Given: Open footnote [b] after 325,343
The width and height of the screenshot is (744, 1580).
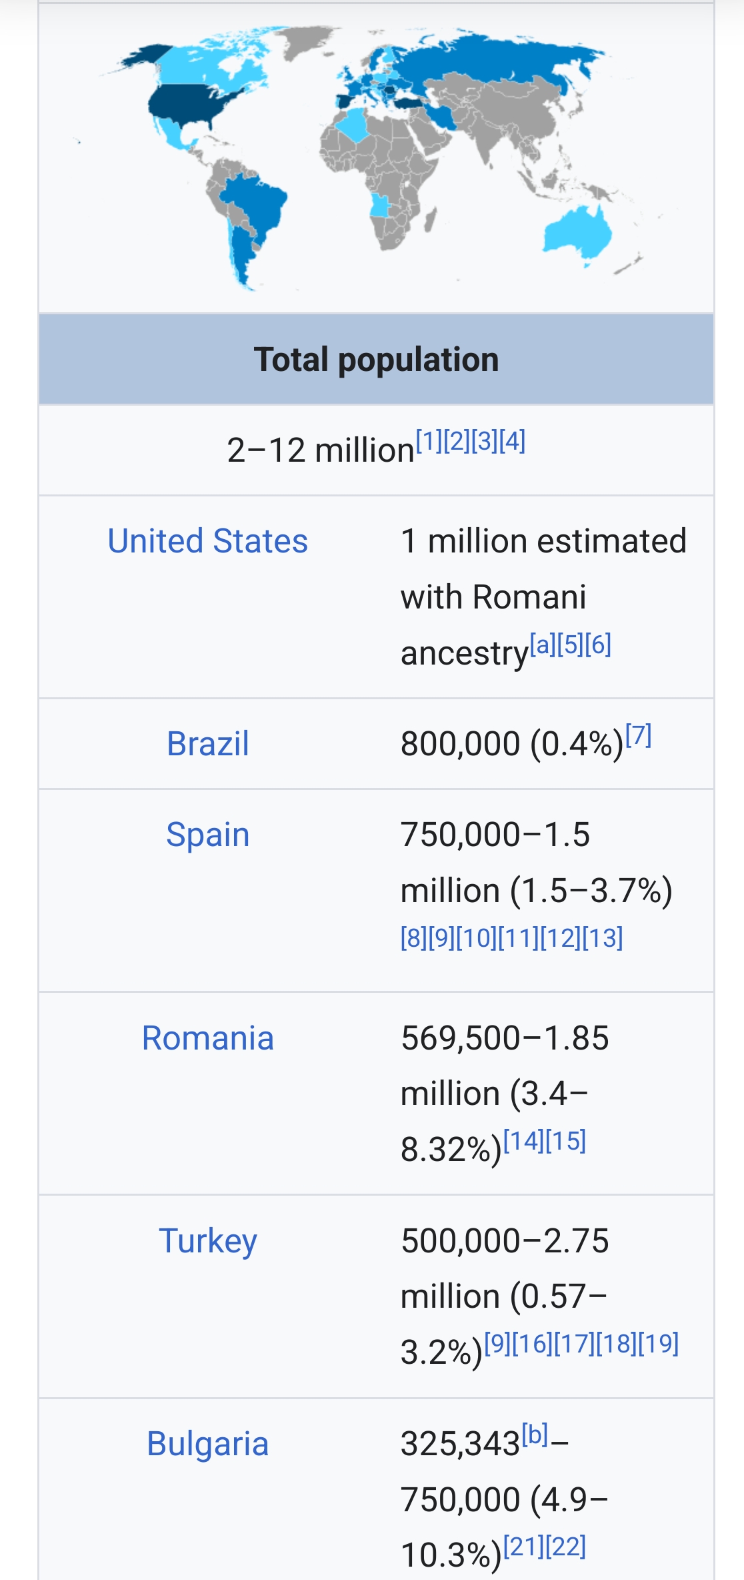Looking at the screenshot, I should [x=535, y=1435].
